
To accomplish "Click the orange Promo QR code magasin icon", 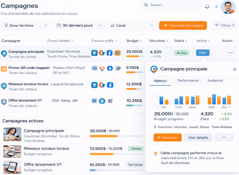I will (x=4, y=69).
